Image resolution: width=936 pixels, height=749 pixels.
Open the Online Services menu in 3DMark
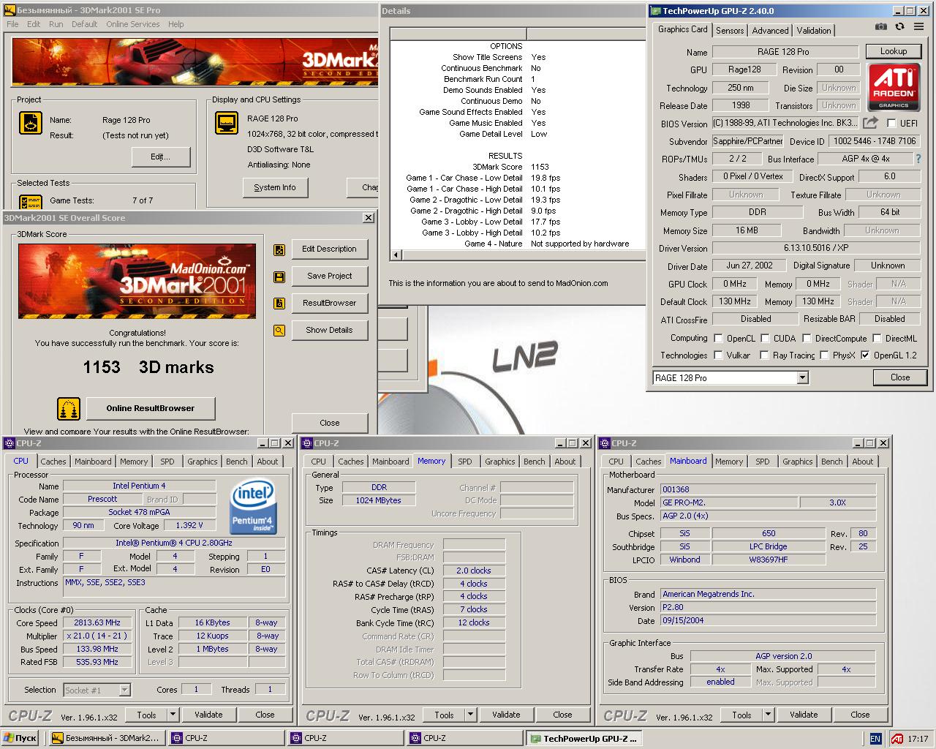click(132, 24)
